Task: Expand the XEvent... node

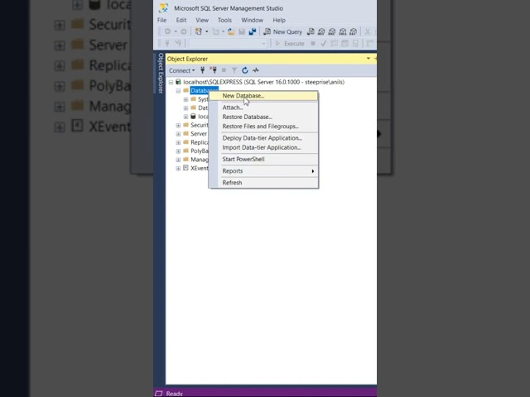Action: pos(179,169)
